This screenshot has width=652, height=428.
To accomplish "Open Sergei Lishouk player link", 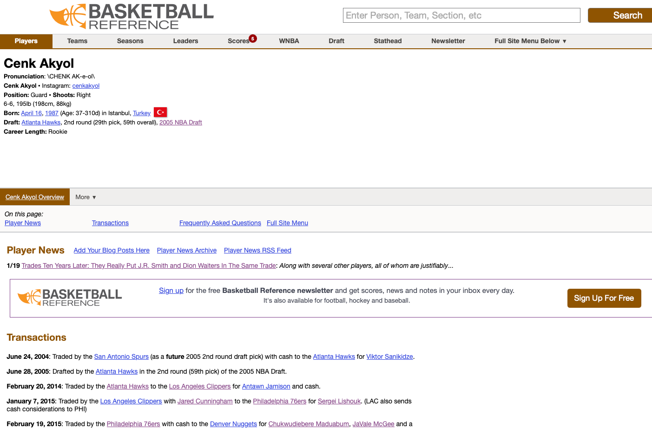I will tap(339, 401).
